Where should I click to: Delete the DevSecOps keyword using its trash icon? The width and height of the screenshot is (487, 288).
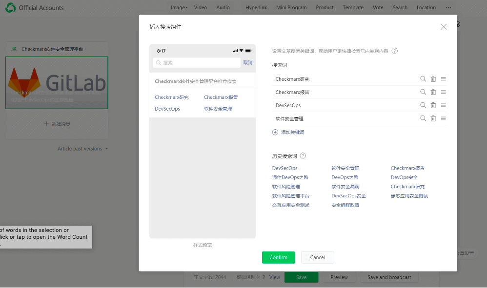pos(433,105)
